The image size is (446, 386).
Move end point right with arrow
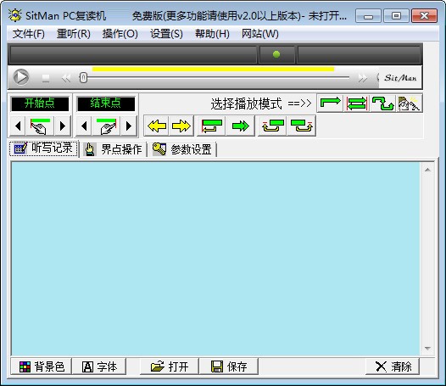(129, 126)
